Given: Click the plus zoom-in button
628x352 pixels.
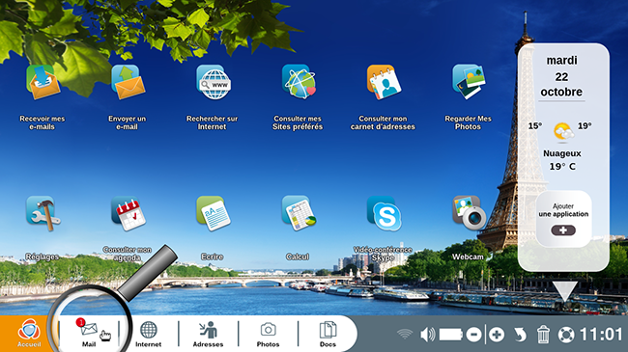Looking at the screenshot, I should click(497, 335).
